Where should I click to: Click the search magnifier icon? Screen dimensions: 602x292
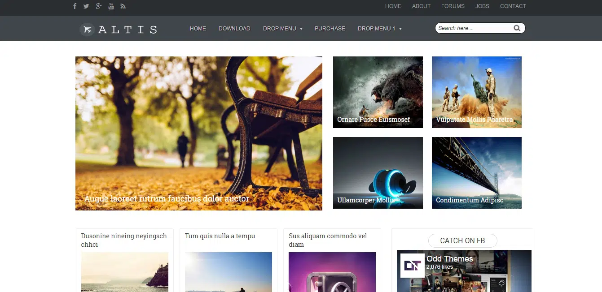517,28
